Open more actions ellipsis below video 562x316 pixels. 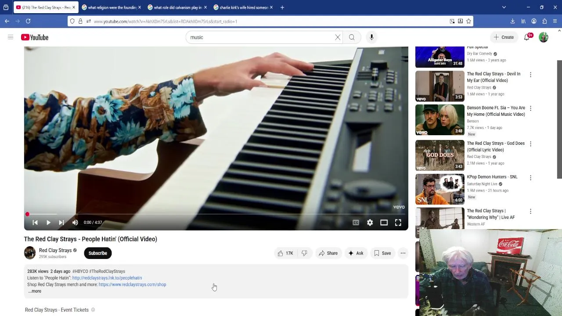point(403,253)
